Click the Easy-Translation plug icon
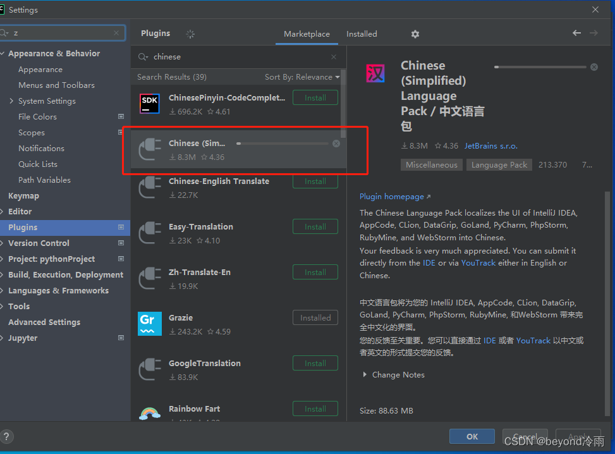This screenshot has width=615, height=454. [x=150, y=233]
